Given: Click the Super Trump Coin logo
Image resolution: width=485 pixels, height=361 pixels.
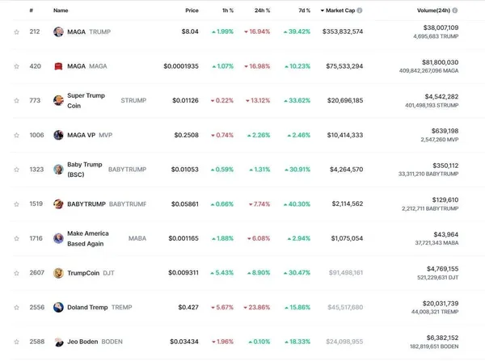Looking at the screenshot, I should coord(58,101).
